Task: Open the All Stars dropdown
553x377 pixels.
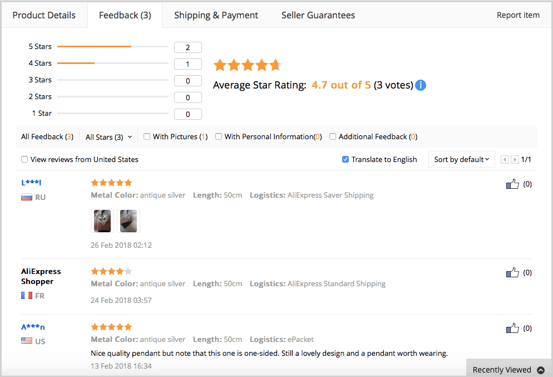Action: coord(108,136)
